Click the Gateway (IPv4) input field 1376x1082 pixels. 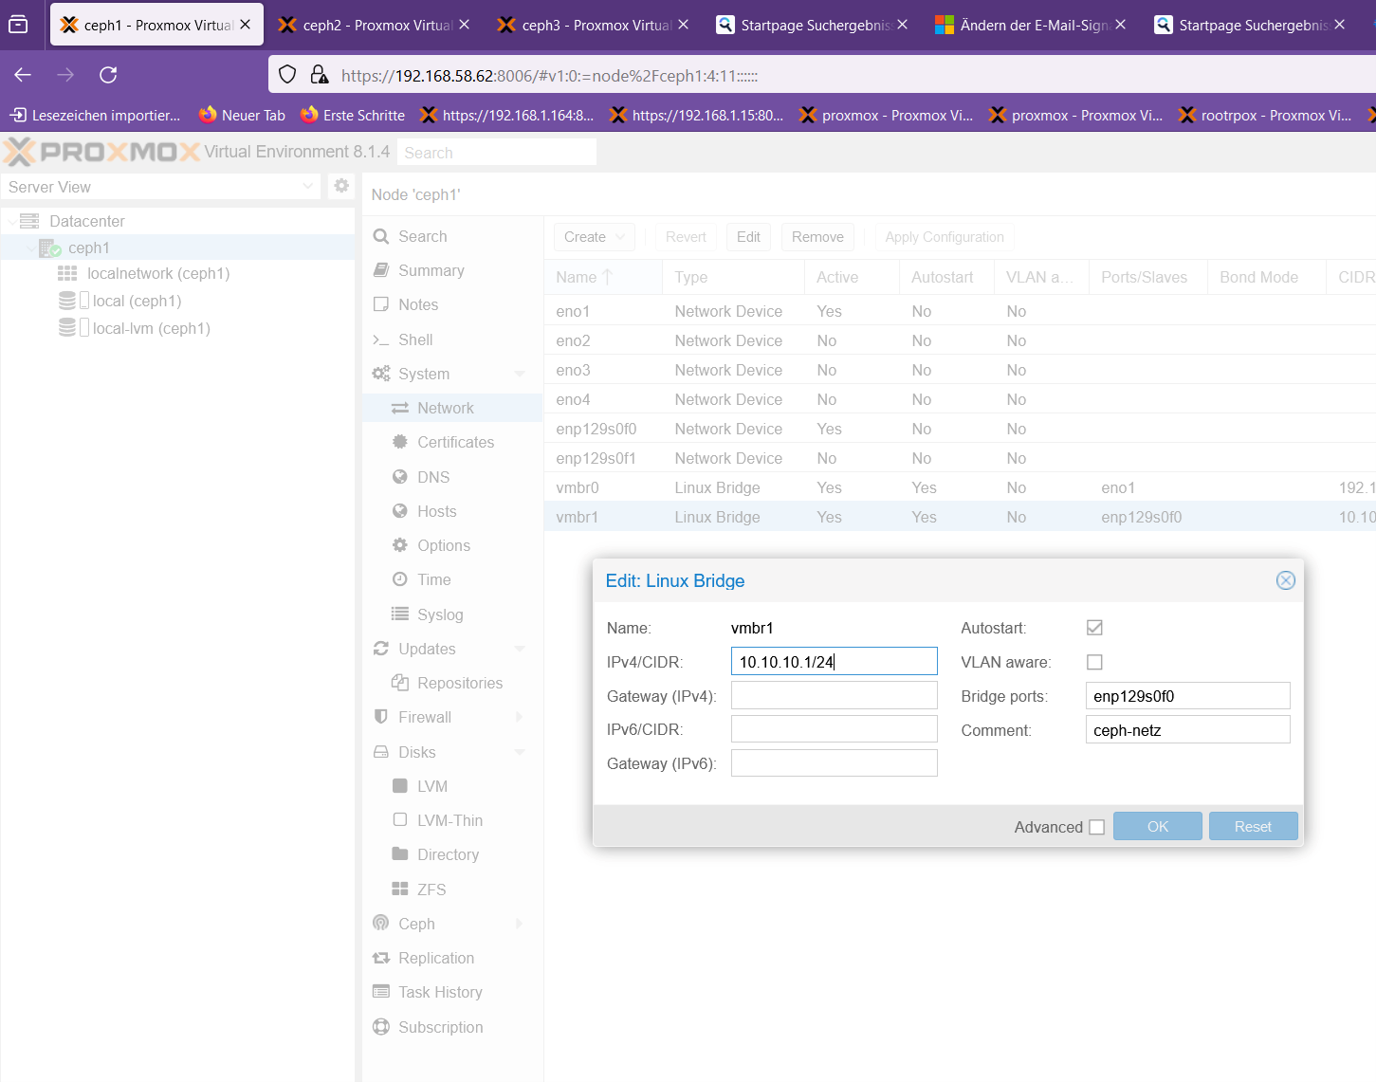click(x=834, y=696)
